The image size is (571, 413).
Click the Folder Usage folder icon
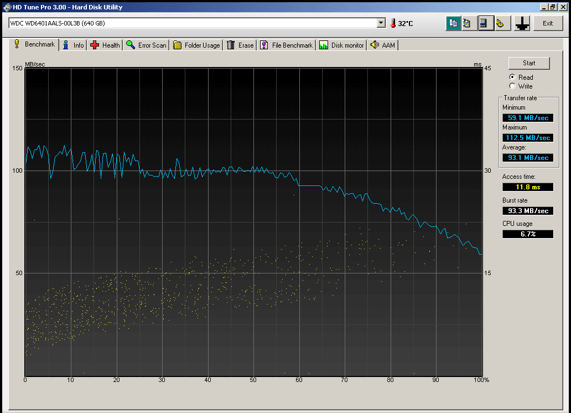point(178,45)
